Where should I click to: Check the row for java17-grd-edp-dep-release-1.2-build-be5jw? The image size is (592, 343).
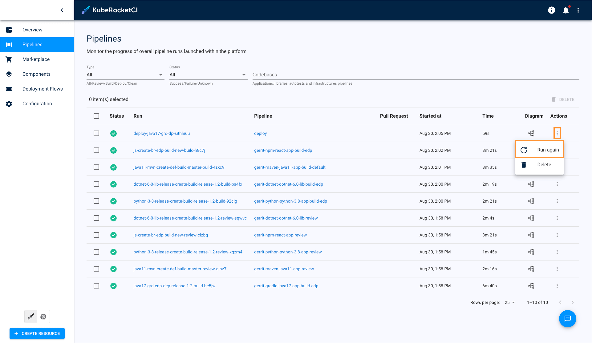click(96, 286)
